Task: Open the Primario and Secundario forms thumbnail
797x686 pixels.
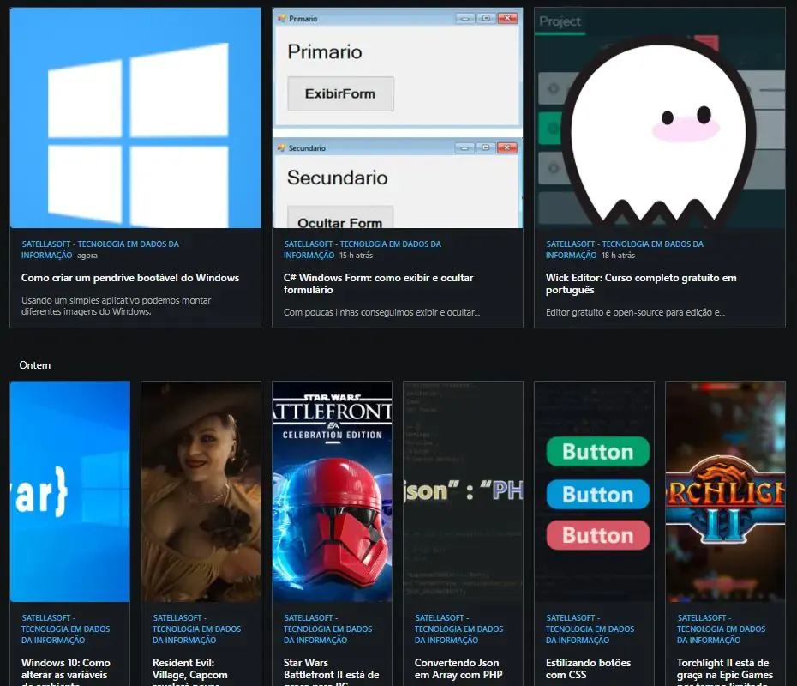Action: (398, 117)
